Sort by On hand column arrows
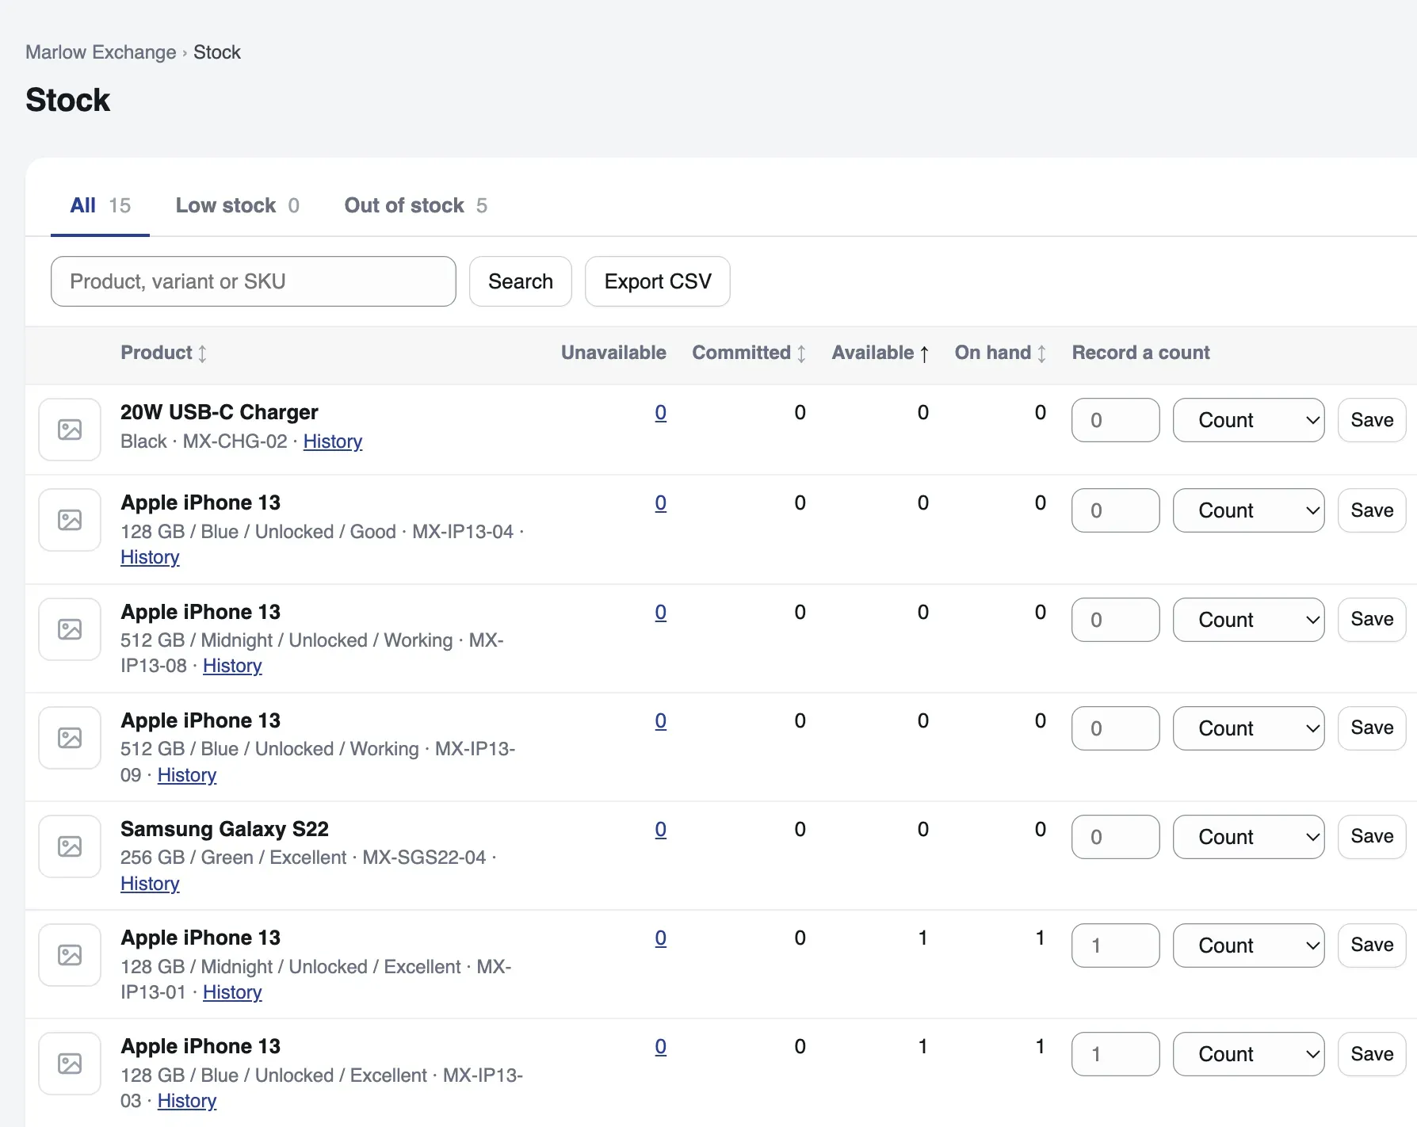1417x1127 pixels. [x=1041, y=353]
